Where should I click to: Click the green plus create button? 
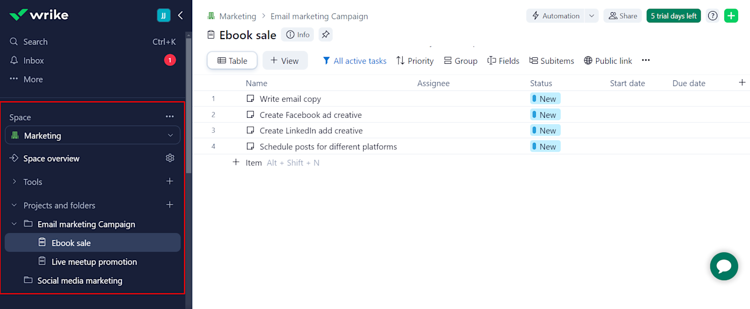click(x=731, y=16)
